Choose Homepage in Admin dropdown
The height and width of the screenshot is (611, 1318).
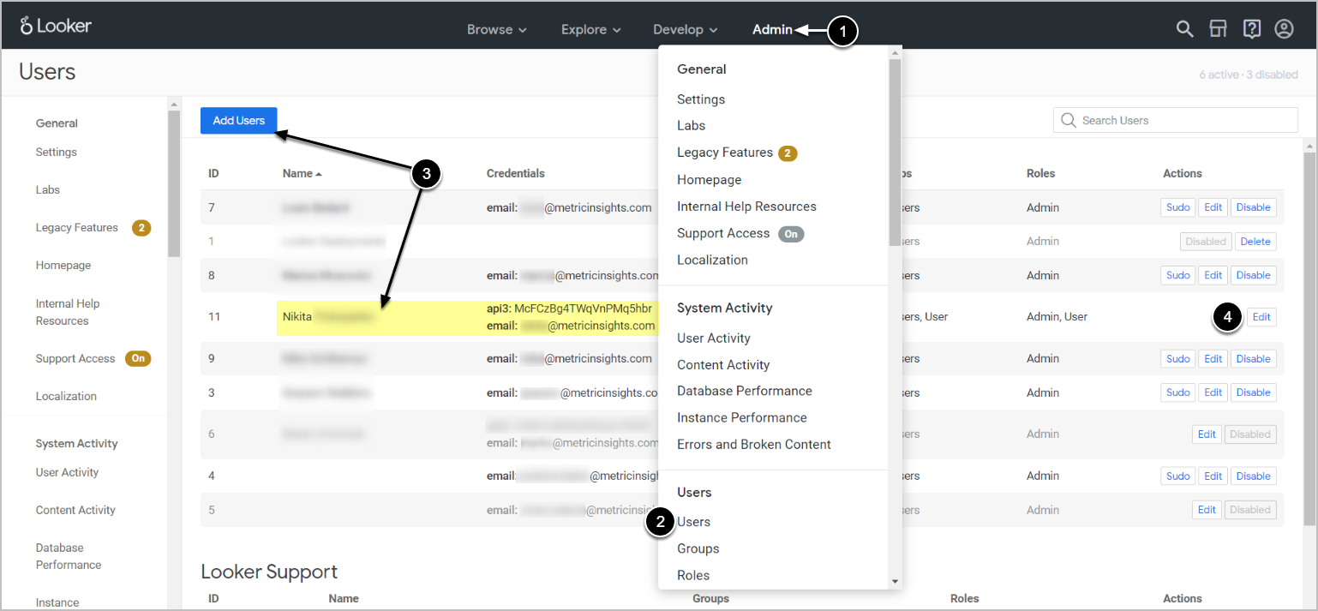coord(709,180)
